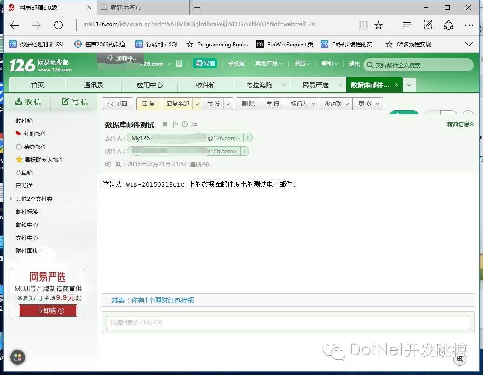Click the browser address bar URL
The width and height of the screenshot is (483, 375).
point(199,24)
